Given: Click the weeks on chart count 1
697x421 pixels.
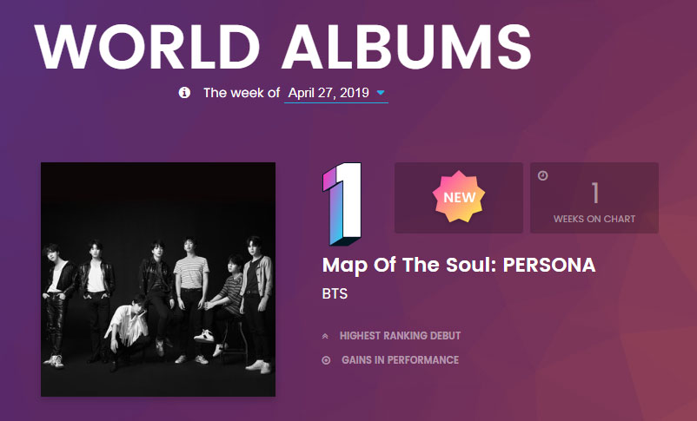Looking at the screenshot, I should [594, 193].
